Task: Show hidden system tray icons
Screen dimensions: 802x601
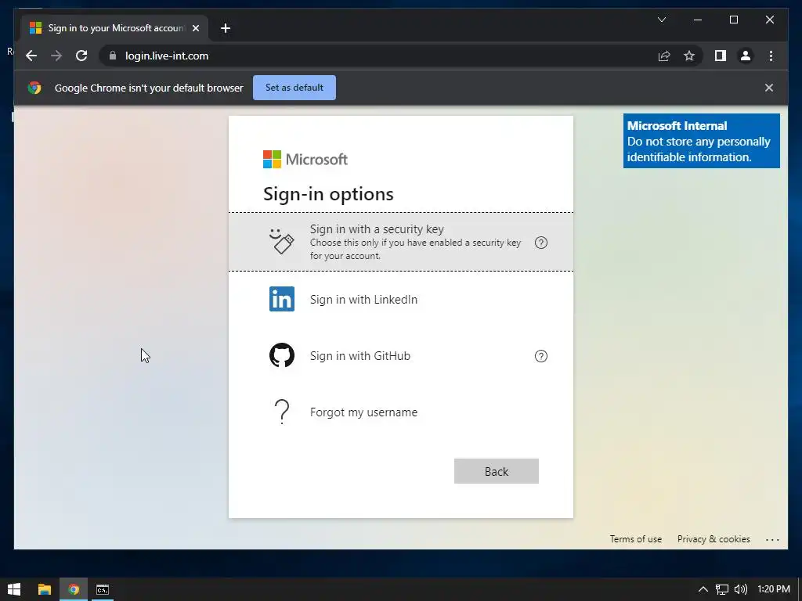Action: pos(703,589)
